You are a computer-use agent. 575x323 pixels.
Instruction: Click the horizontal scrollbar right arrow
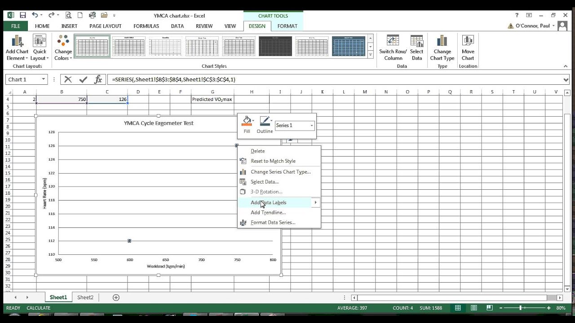click(x=560, y=297)
